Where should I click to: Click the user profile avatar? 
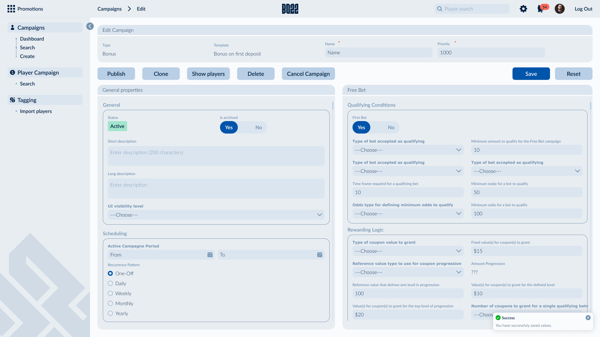tap(559, 9)
